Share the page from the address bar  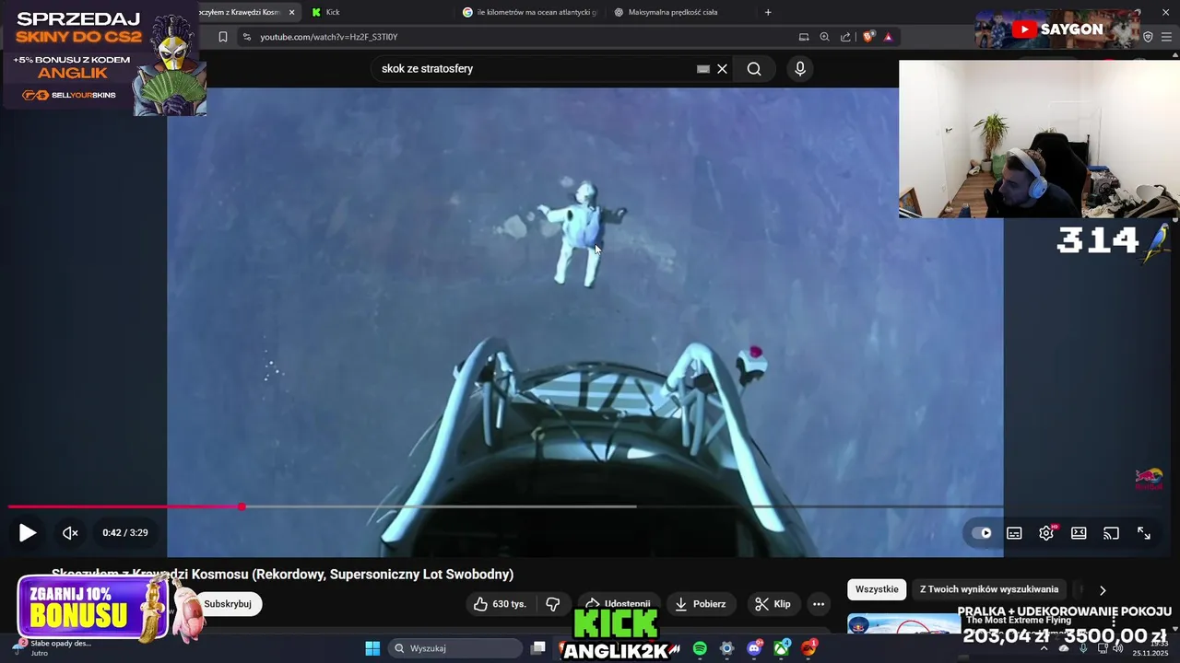(x=845, y=37)
